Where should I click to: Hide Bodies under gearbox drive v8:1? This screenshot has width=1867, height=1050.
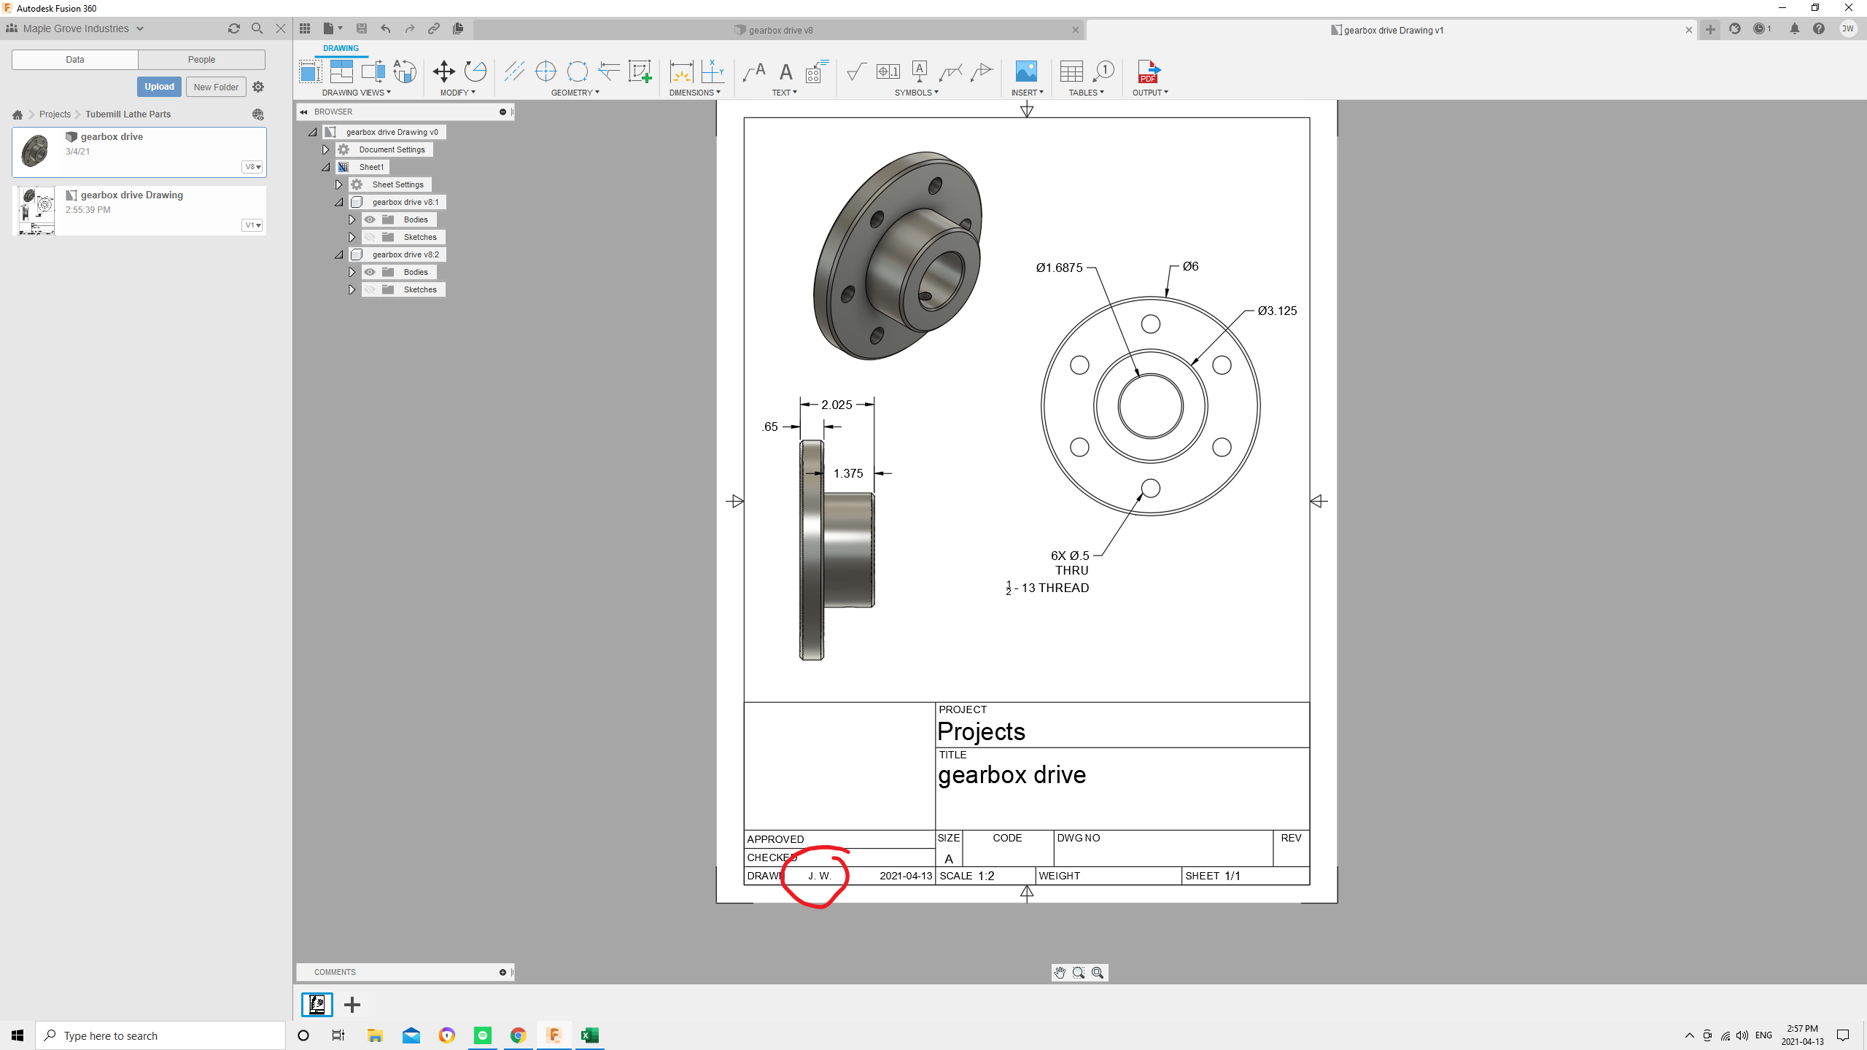[x=370, y=219]
